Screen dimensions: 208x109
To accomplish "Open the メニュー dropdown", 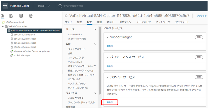I will (44, 6).
